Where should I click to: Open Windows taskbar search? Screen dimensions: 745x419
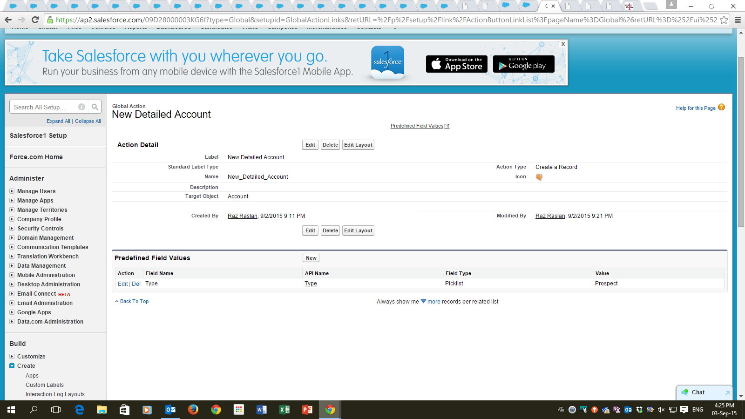pos(34,410)
